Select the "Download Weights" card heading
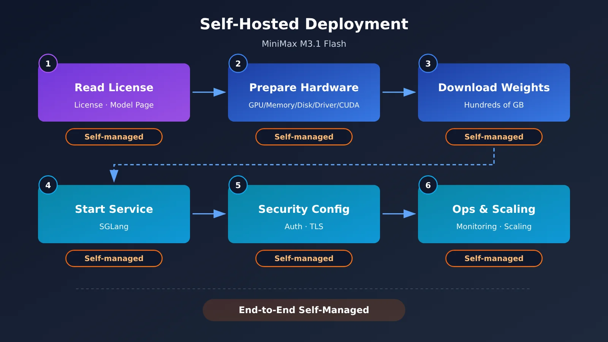The image size is (608, 342). click(x=494, y=87)
